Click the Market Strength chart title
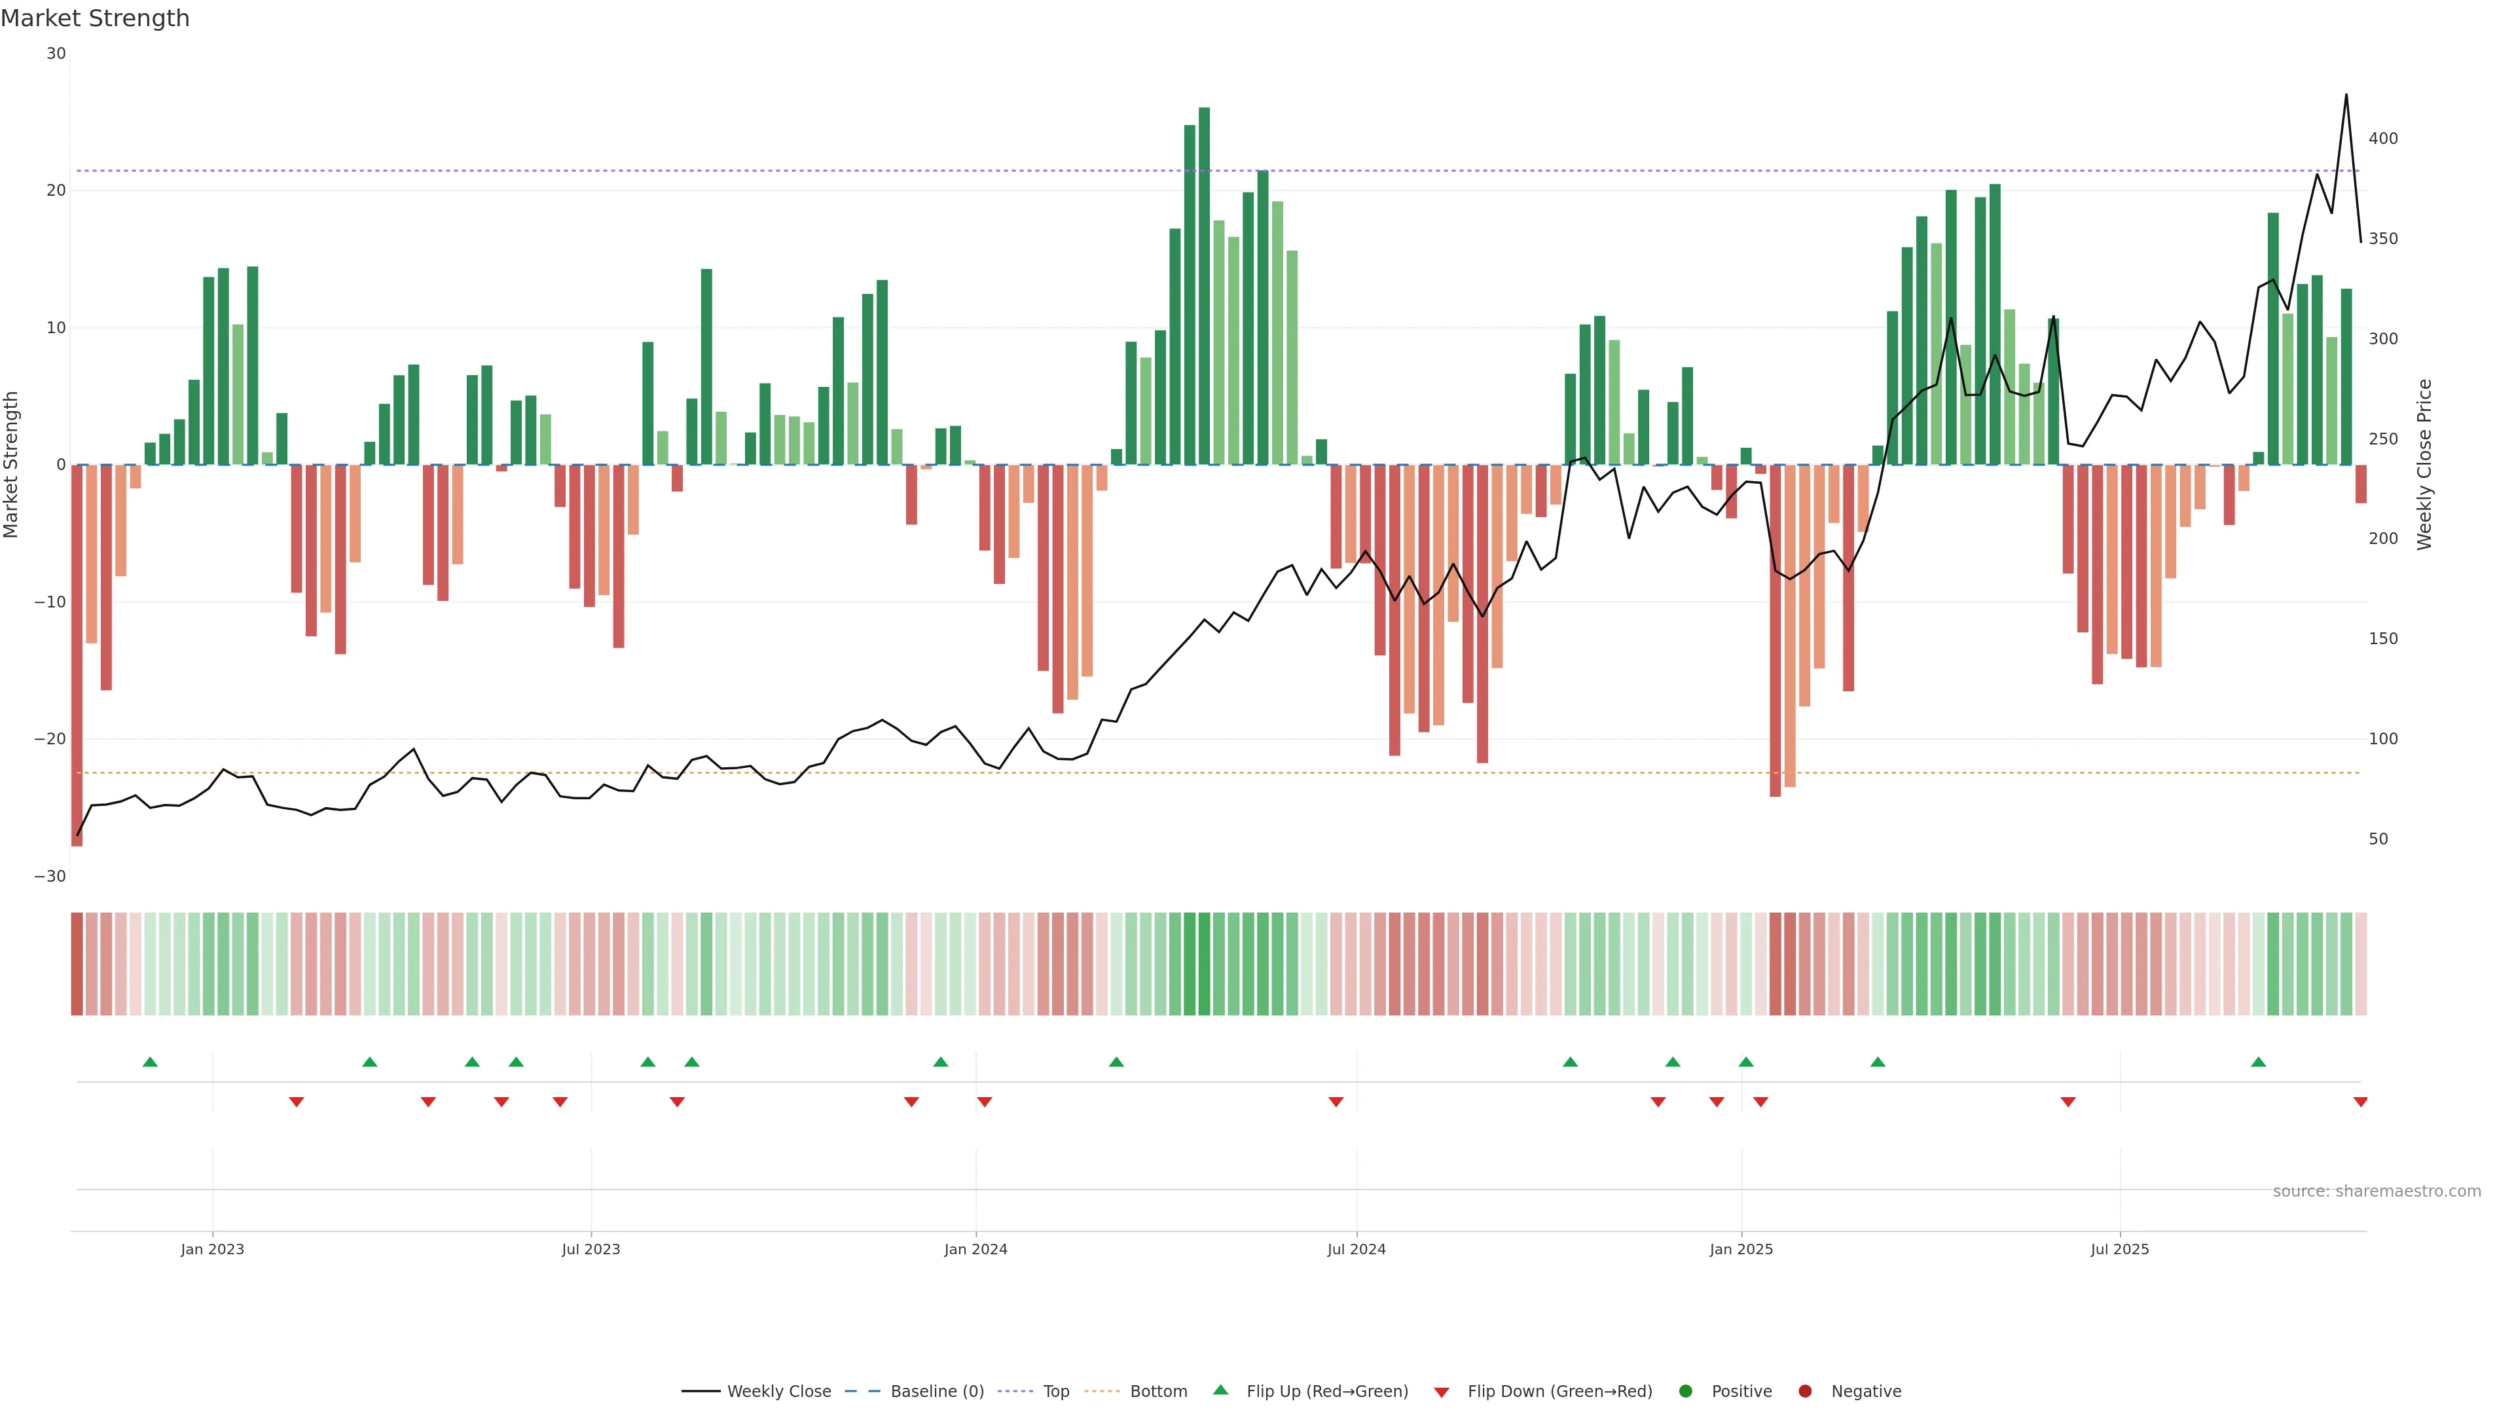The height and width of the screenshot is (1414, 2514). point(95,18)
